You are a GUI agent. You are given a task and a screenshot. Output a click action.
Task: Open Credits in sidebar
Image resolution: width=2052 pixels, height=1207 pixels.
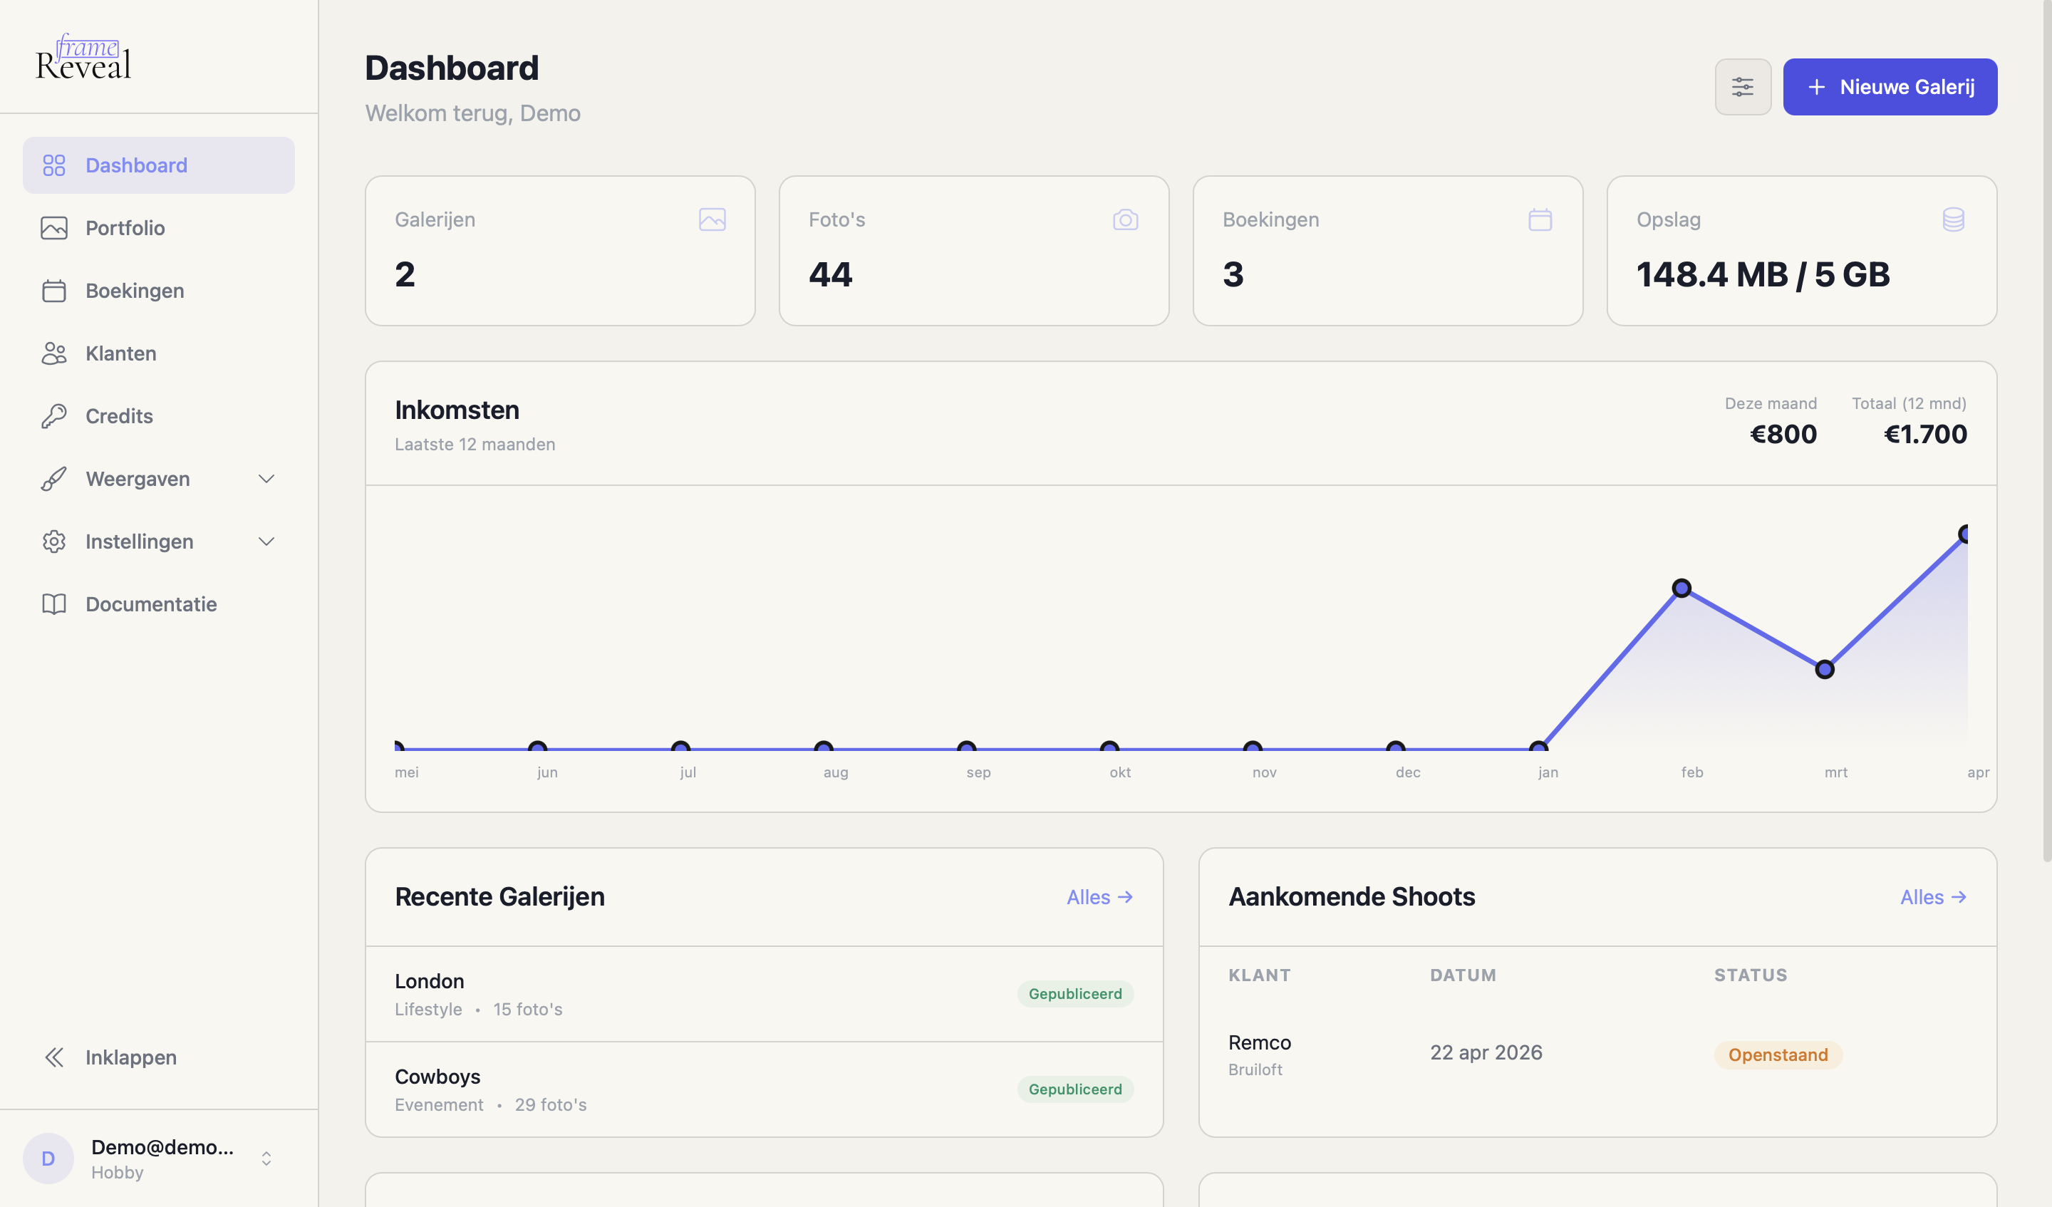[159, 416]
